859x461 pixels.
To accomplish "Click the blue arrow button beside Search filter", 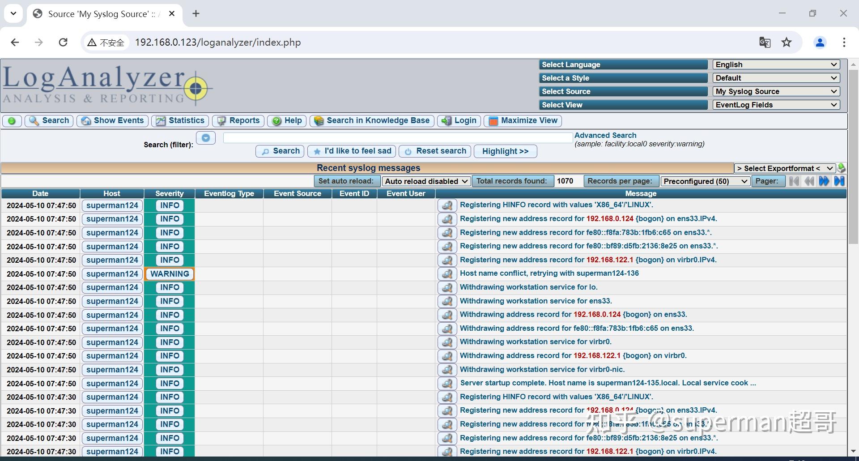I will point(206,138).
